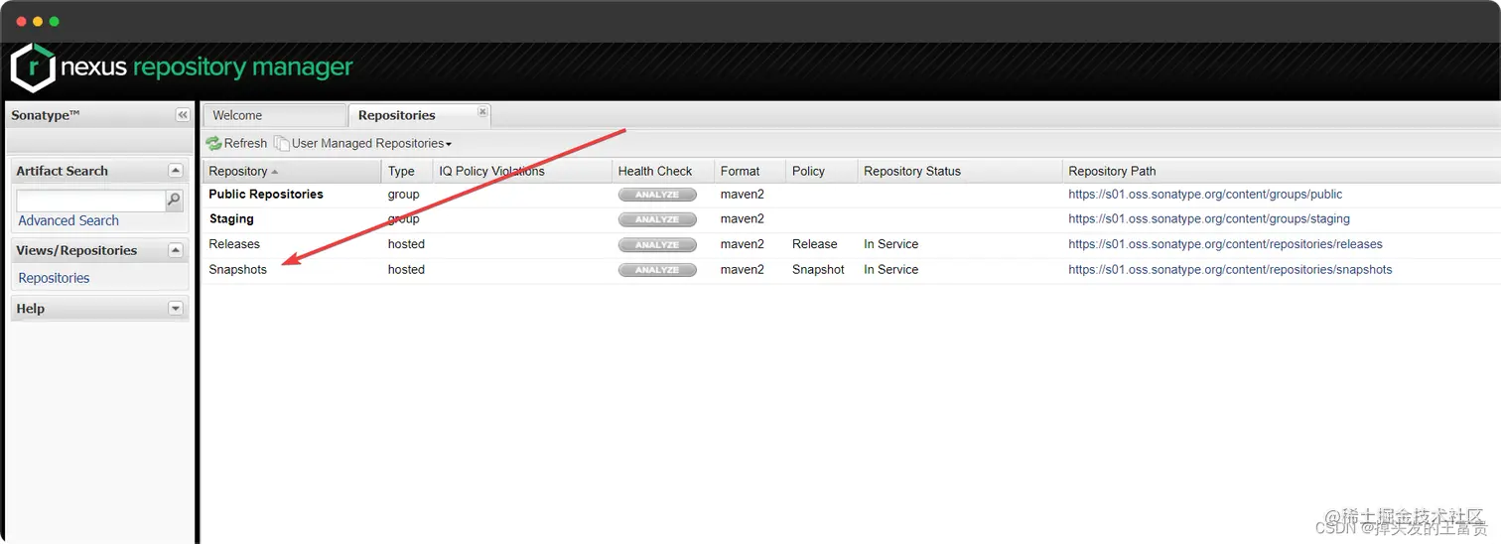
Task: Click the Releases In Service status cell
Action: coord(890,244)
